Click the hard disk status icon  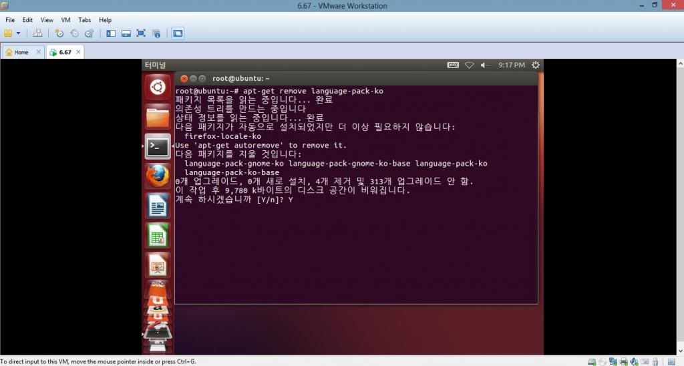[x=592, y=361]
